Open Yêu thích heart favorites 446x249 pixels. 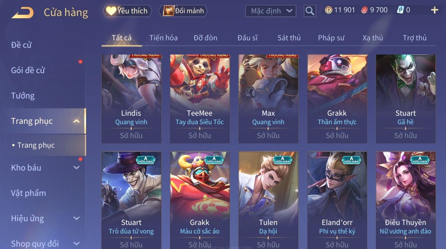[127, 11]
